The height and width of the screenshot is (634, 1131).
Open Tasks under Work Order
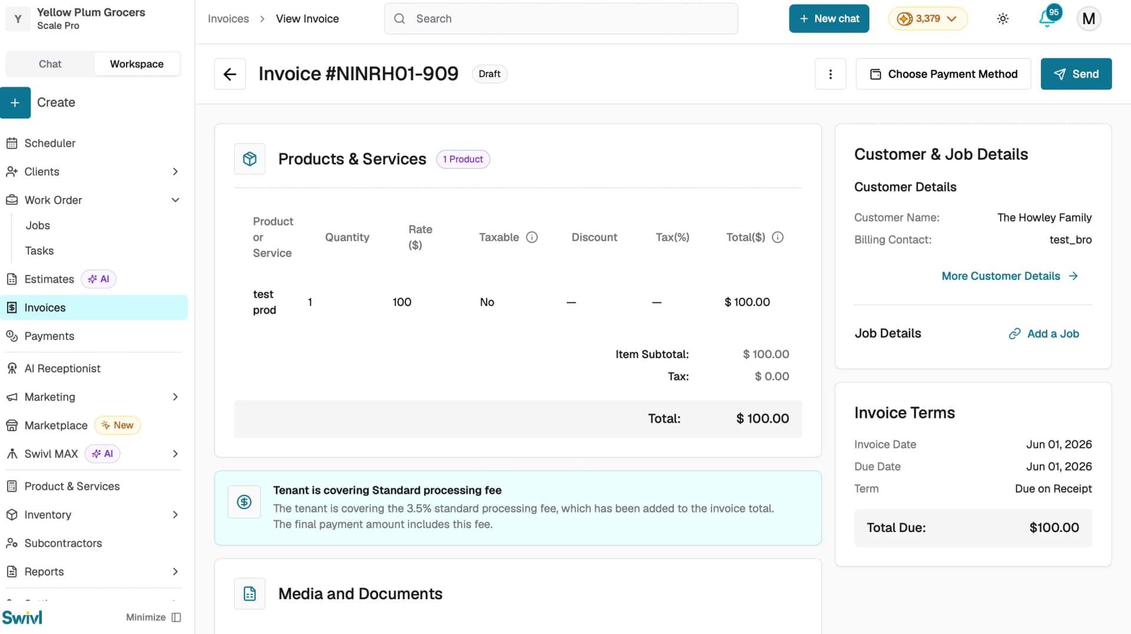(39, 251)
